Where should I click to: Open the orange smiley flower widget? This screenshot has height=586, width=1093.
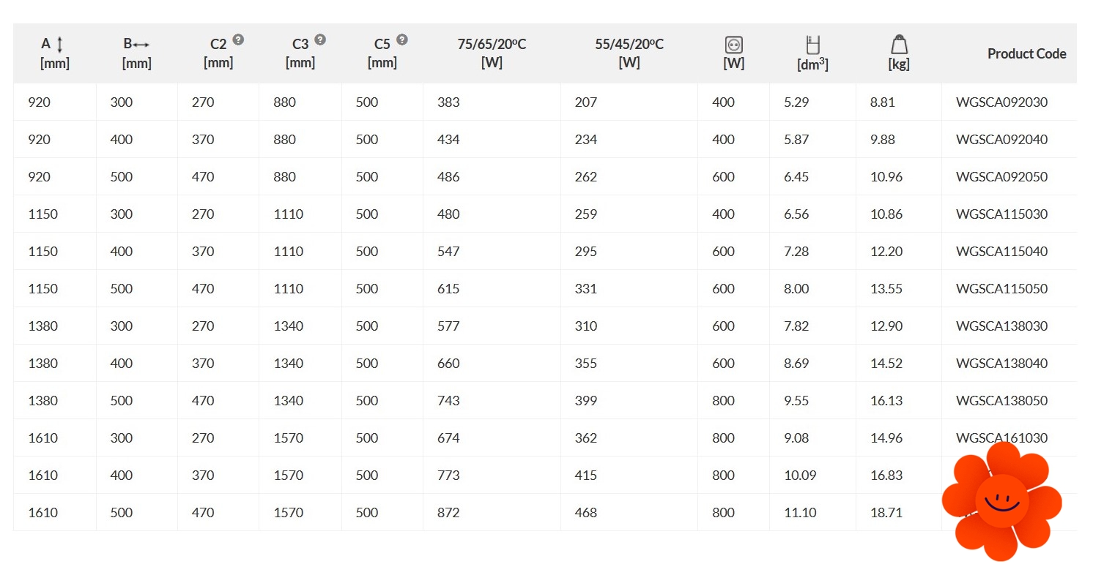(x=1001, y=501)
